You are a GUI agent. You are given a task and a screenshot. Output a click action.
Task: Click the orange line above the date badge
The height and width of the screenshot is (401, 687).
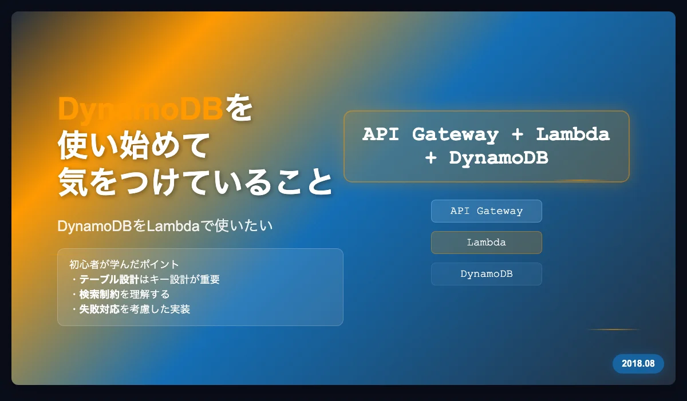click(x=613, y=329)
